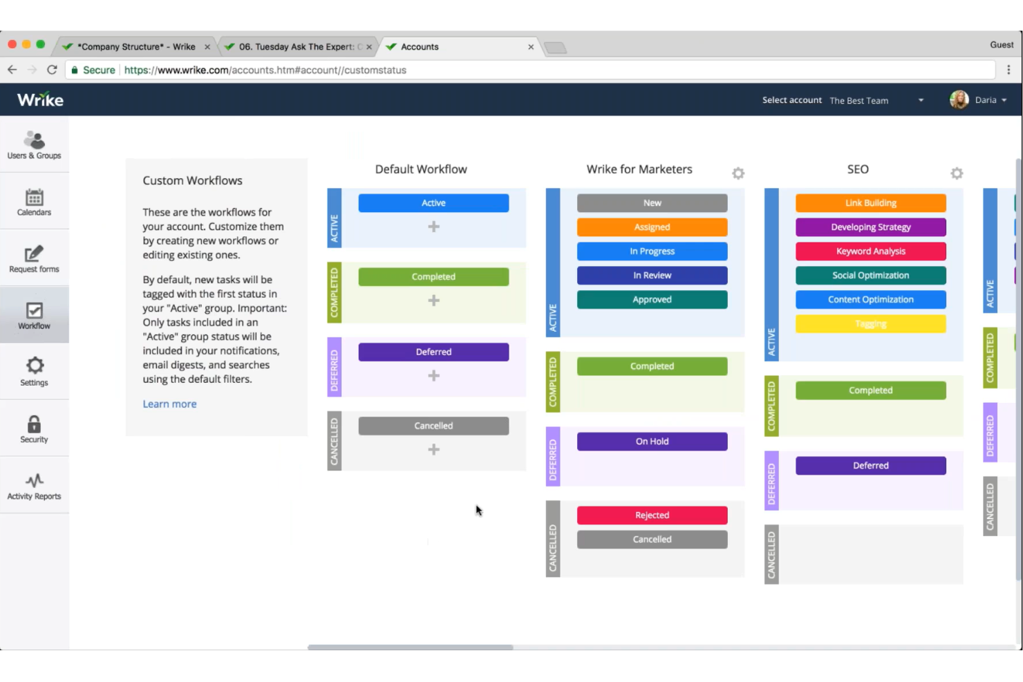Click the yellow Tagging status

pyautogui.click(x=871, y=324)
